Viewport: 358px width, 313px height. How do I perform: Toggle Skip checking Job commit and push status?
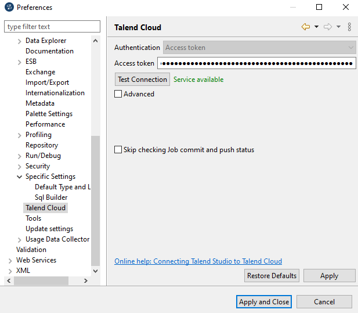(x=118, y=150)
